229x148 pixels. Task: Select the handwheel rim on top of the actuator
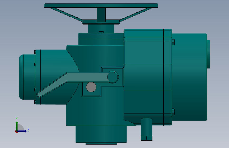point(101,6)
